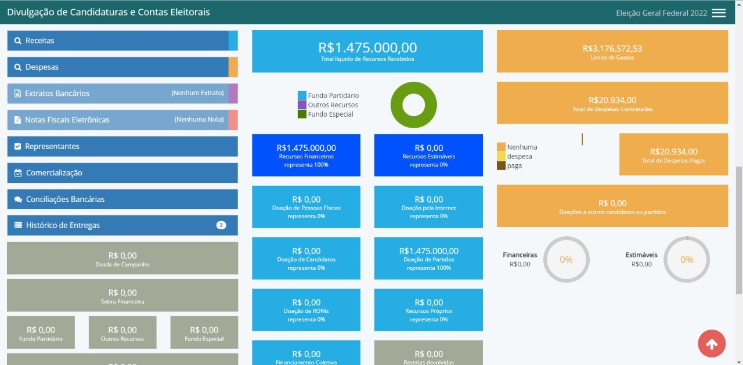Viewport: 743px width, 365px height.
Task: Click the Receitas magnifier icon
Action: click(17, 41)
